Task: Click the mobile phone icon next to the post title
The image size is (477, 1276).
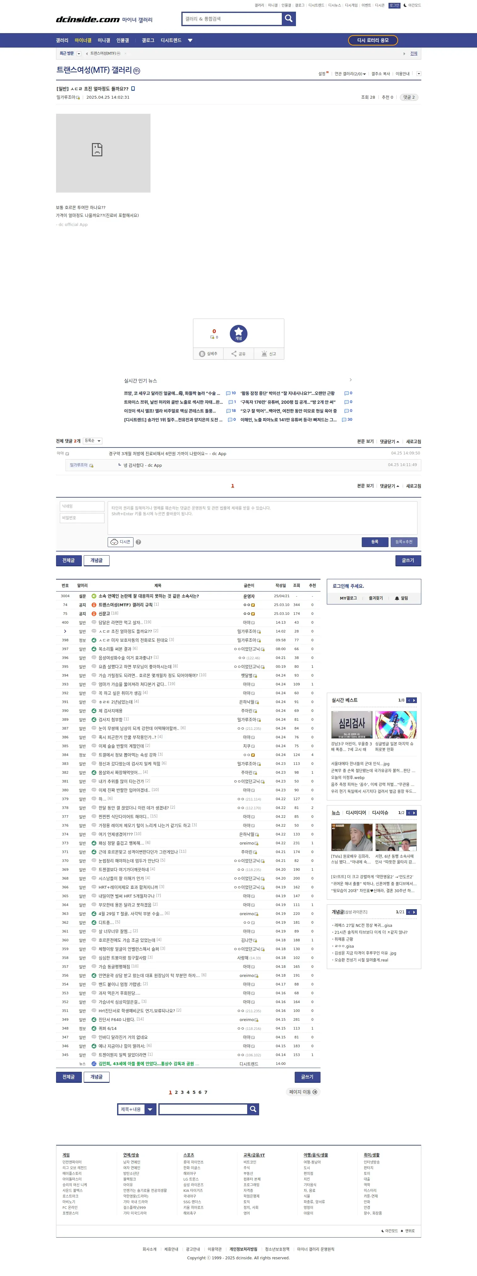Action: [x=133, y=89]
